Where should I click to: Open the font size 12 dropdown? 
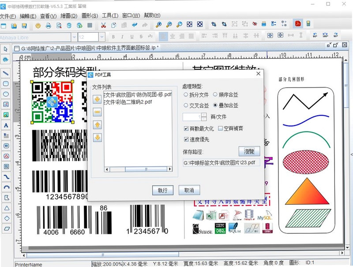click(102, 37)
